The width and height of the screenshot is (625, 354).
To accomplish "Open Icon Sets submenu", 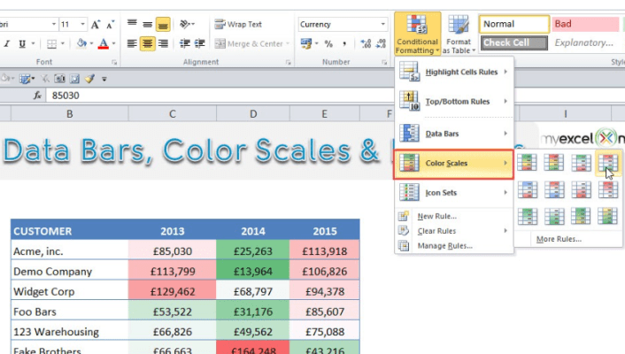I will 454,193.
